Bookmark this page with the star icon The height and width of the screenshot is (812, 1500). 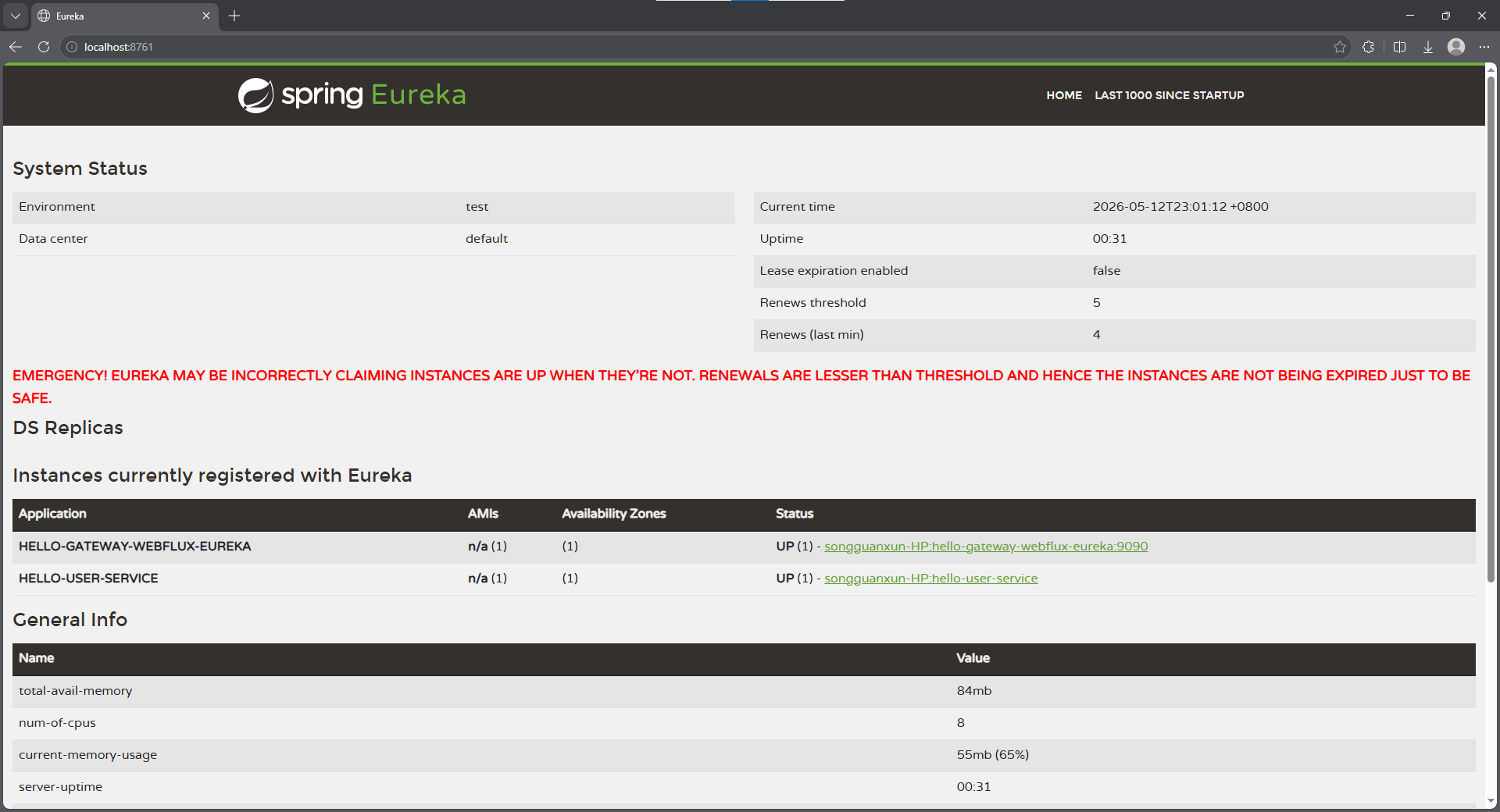(x=1340, y=47)
